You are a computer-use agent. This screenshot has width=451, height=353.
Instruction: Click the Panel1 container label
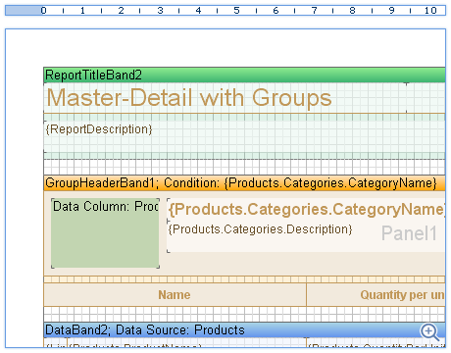tap(409, 233)
